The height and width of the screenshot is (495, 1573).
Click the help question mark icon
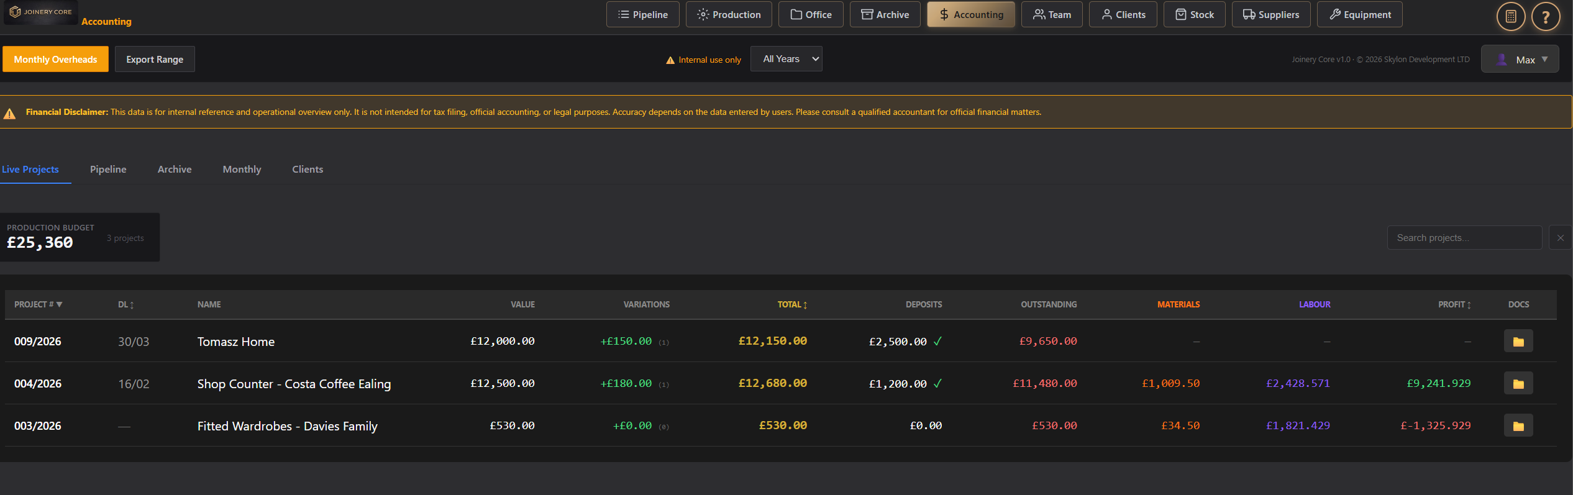click(x=1545, y=16)
